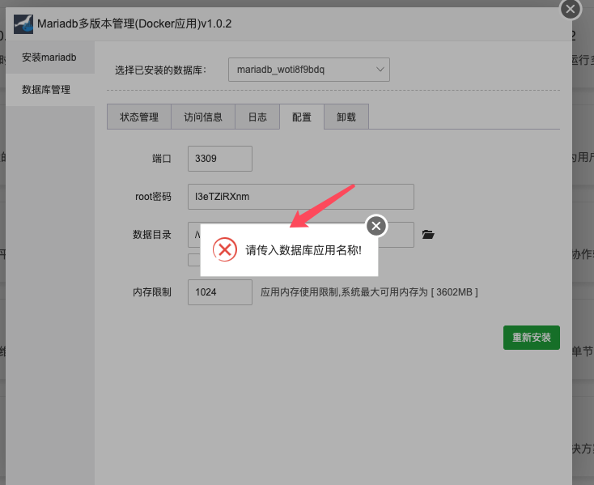Image resolution: width=594 pixels, height=485 pixels.
Task: Switch to the 状态管理 tab
Action: [139, 117]
